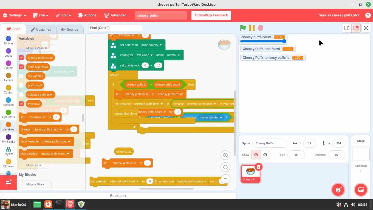Zoom in the code workspace
The image size is (373, 210).
coord(225,155)
